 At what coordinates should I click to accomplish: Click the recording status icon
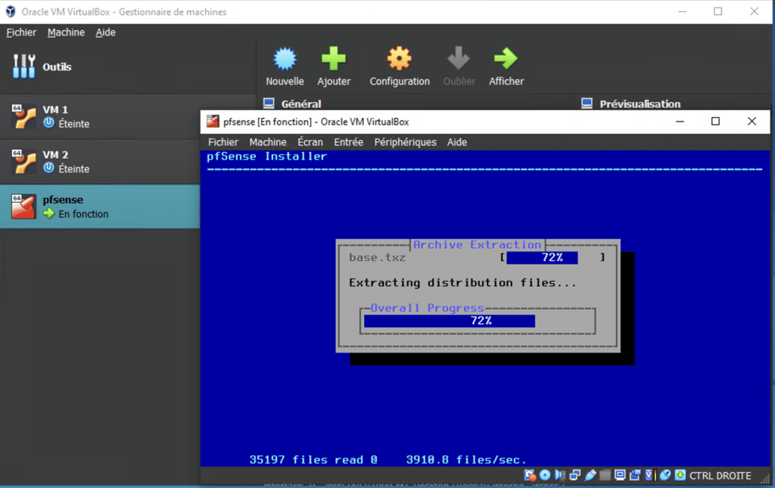coord(635,475)
